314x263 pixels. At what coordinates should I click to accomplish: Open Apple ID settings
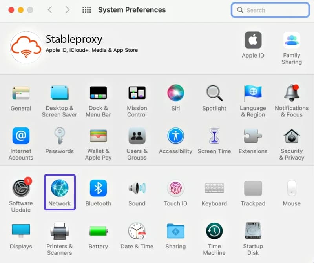tap(253, 40)
